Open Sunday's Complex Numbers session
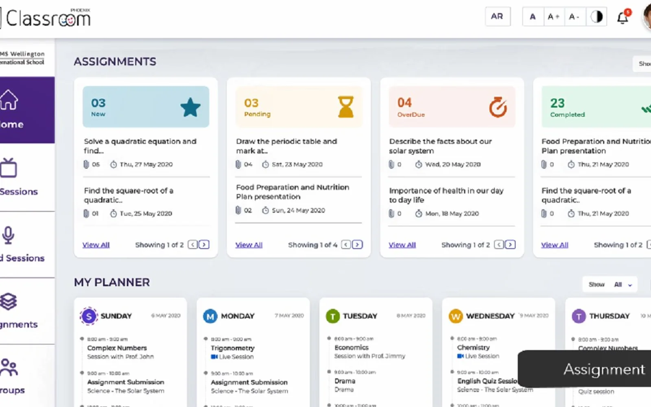The width and height of the screenshot is (651, 407). [120, 352]
